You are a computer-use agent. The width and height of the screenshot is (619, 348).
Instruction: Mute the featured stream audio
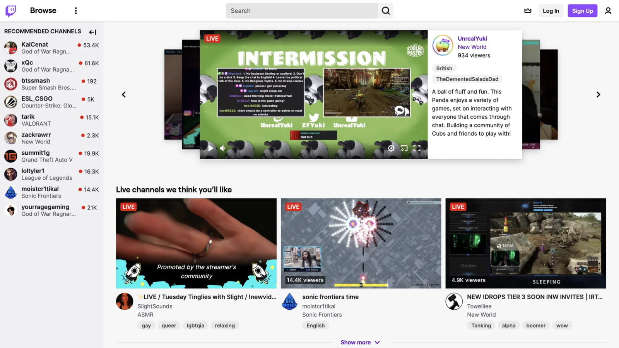tap(222, 148)
